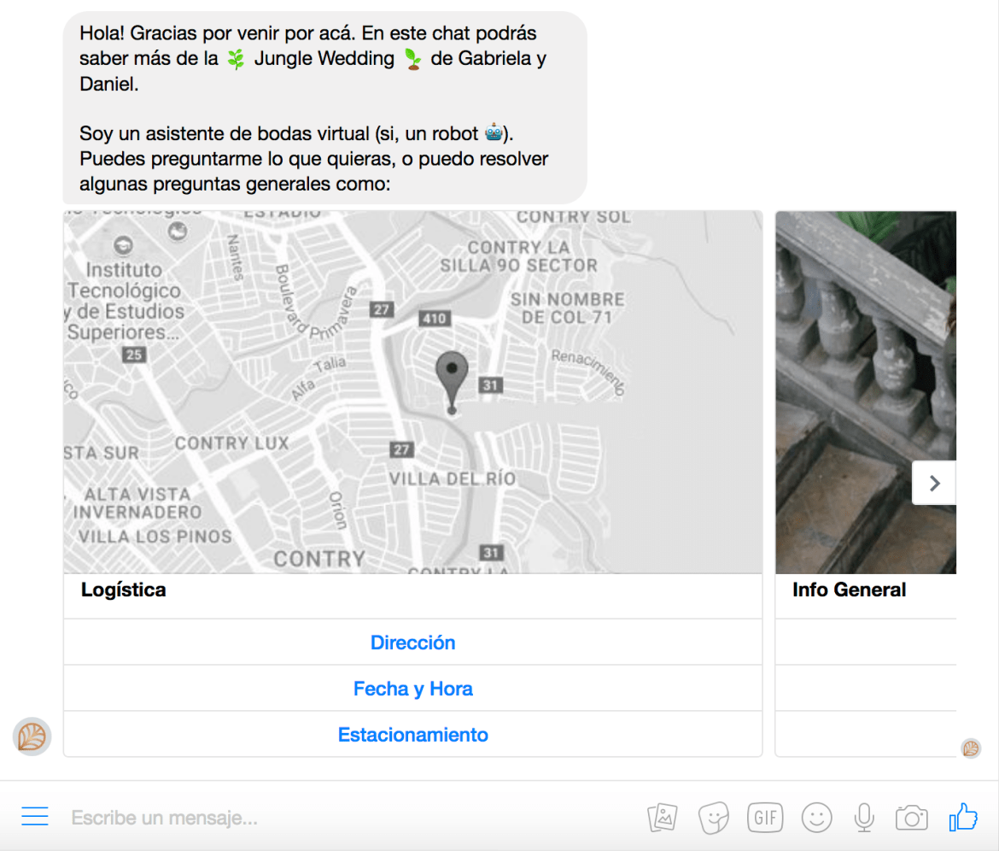Click the Info General card title
Viewport: 999px width, 851px height.
849,590
